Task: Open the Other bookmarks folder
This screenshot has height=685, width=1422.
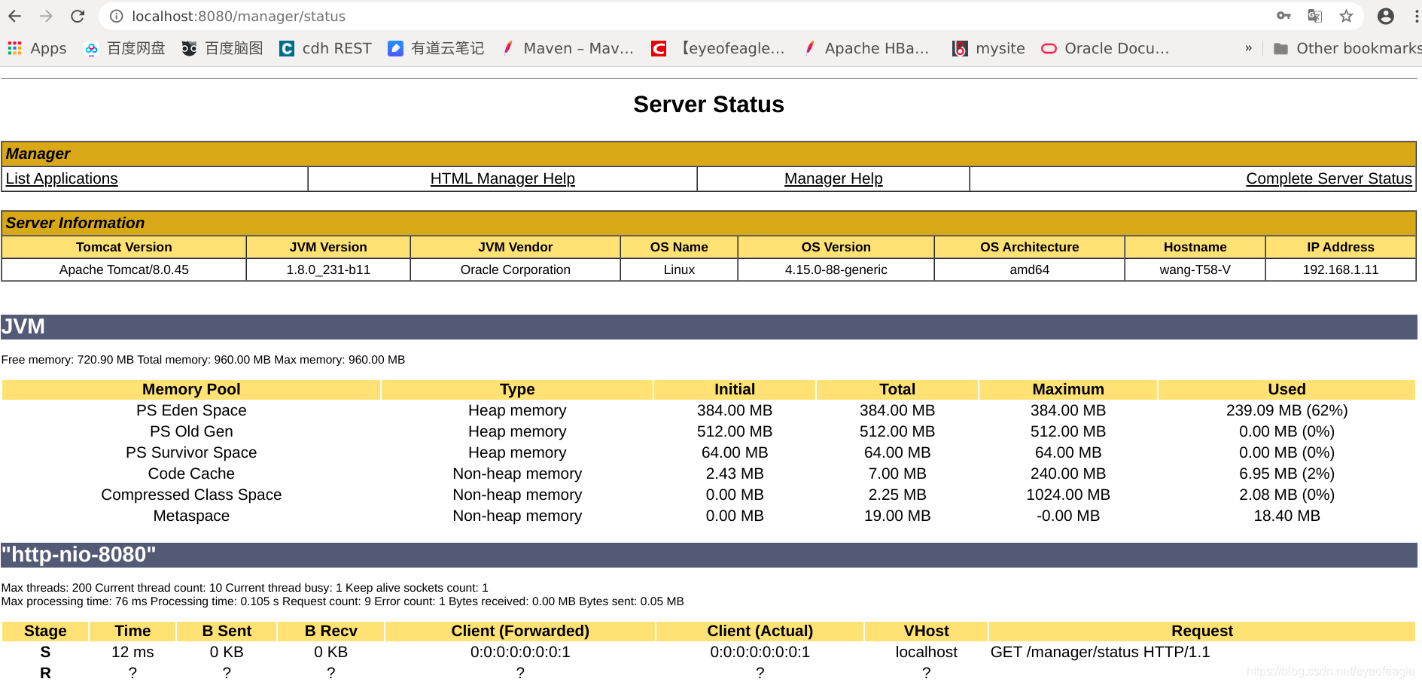Action: 1347,48
